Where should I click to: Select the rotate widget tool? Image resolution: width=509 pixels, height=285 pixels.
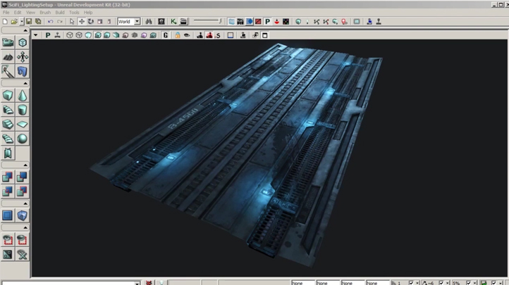pyautogui.click(x=90, y=21)
